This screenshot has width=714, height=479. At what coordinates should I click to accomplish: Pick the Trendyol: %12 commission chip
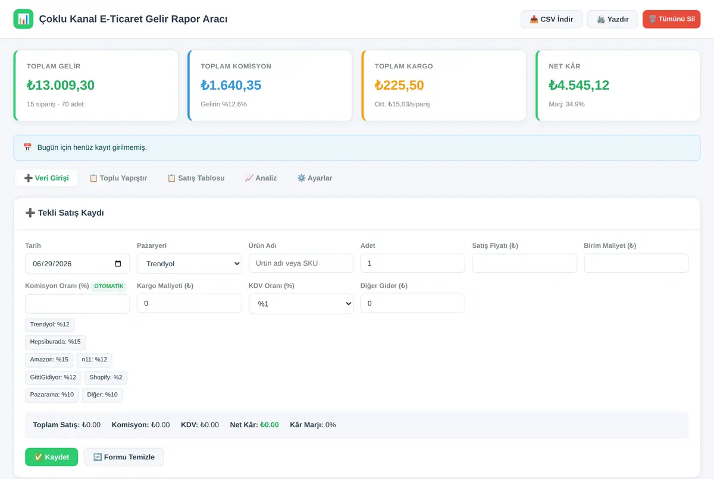tap(50, 324)
